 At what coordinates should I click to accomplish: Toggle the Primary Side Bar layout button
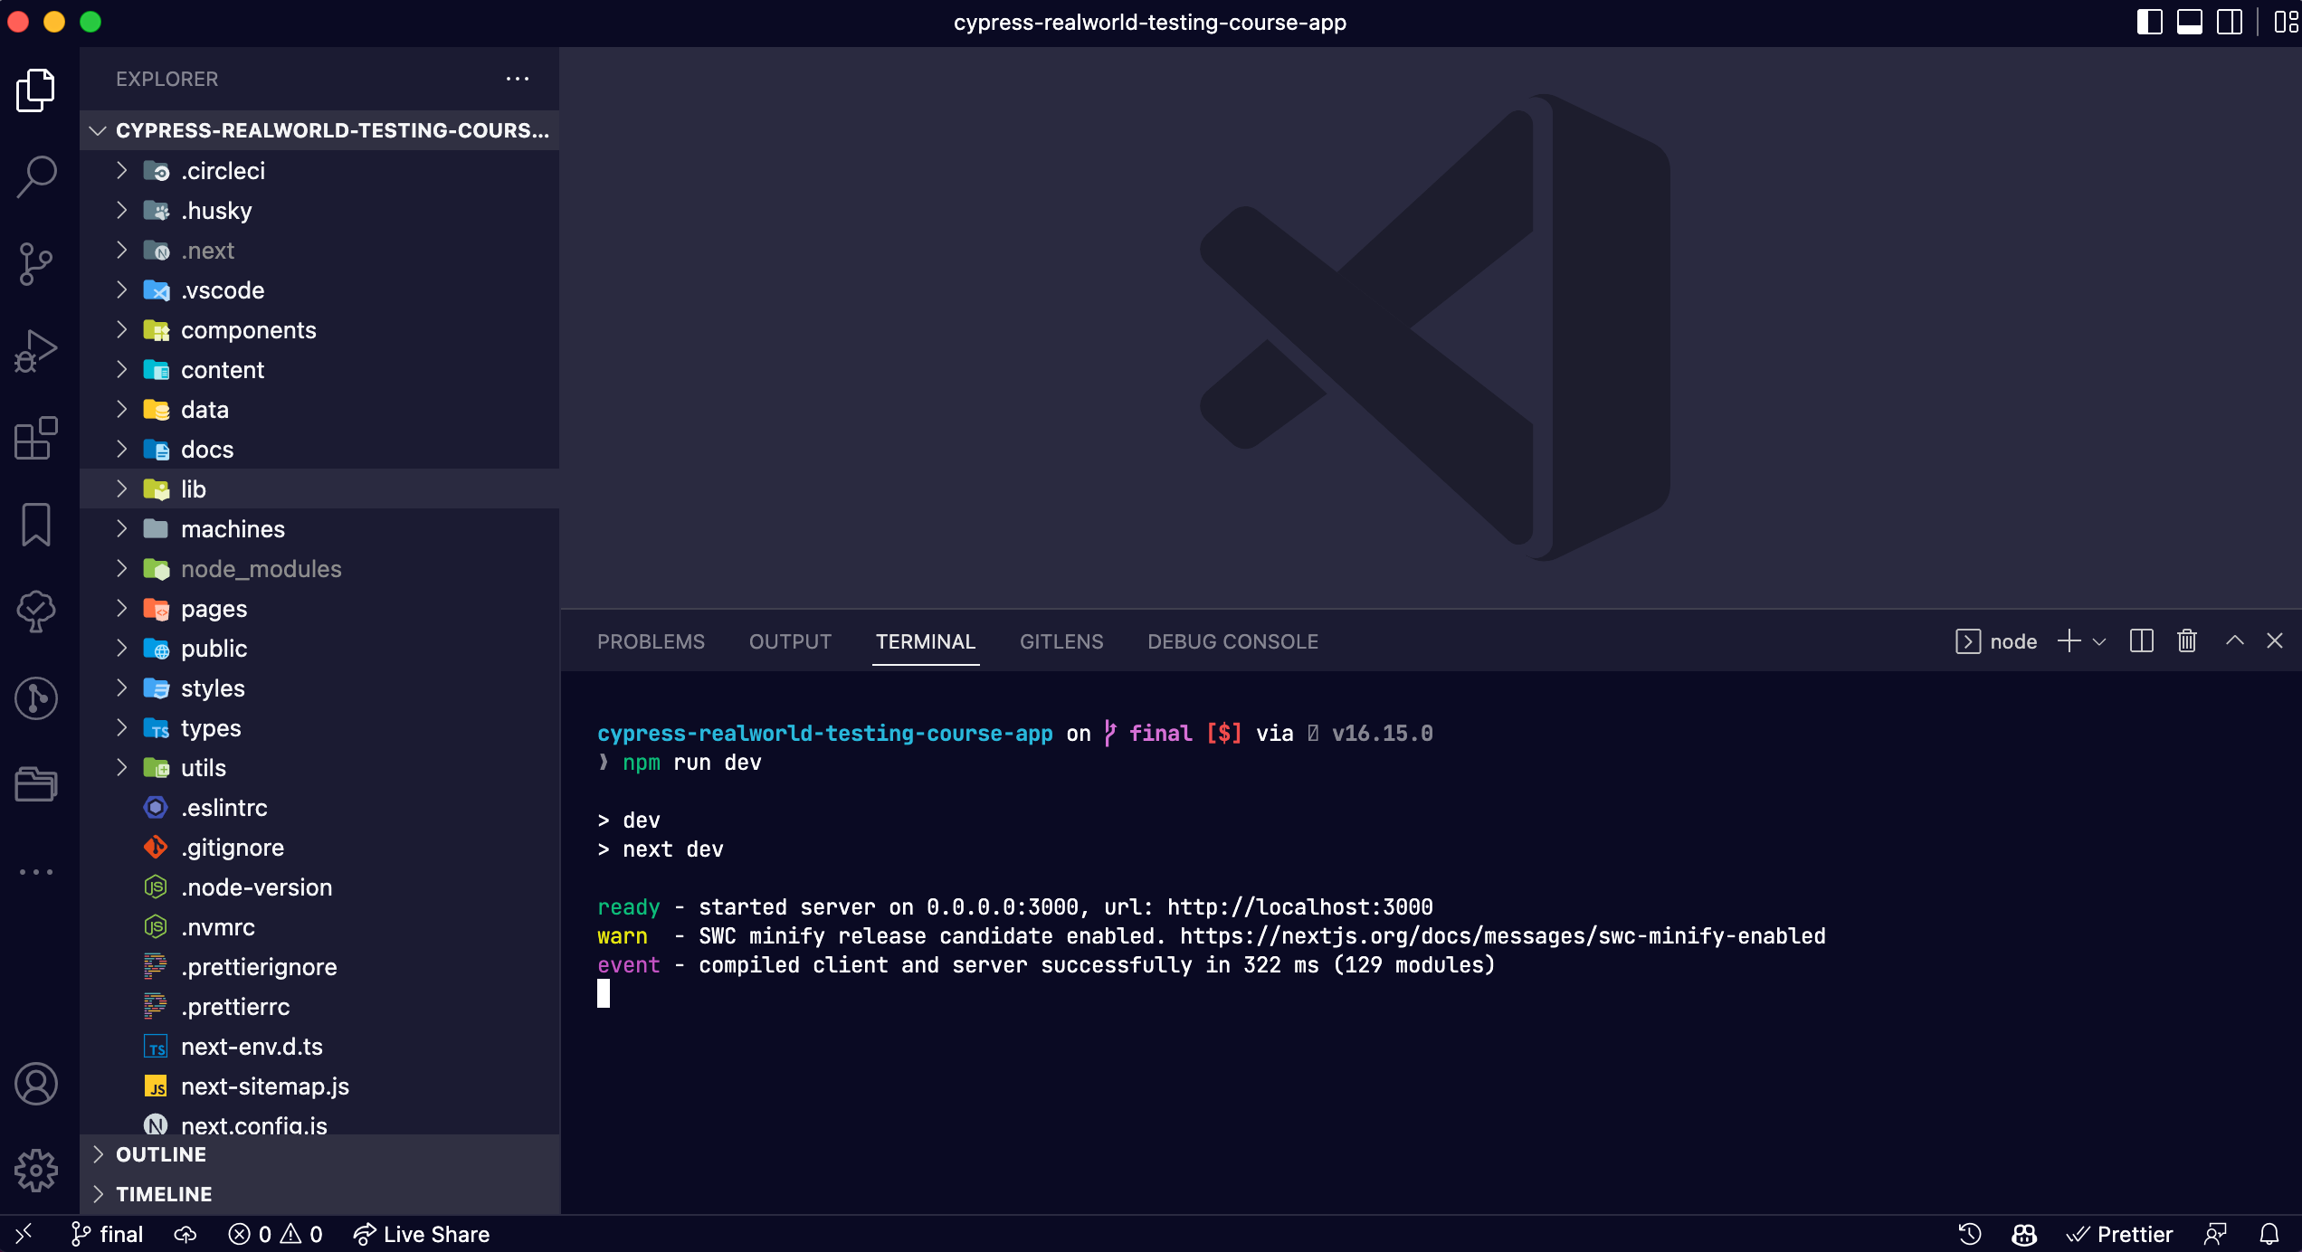point(2149,22)
